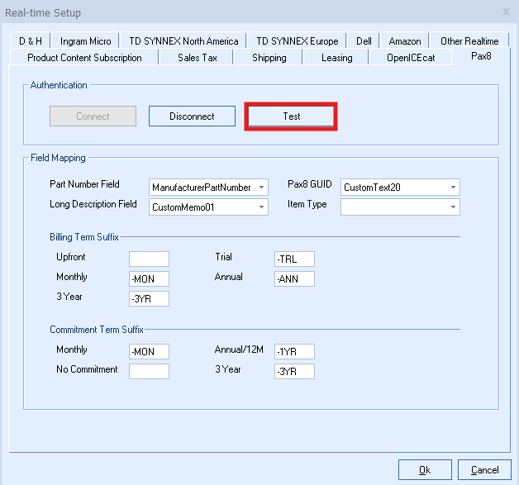
Task: Select the Product Content Subscription tab
Action: pos(84,58)
